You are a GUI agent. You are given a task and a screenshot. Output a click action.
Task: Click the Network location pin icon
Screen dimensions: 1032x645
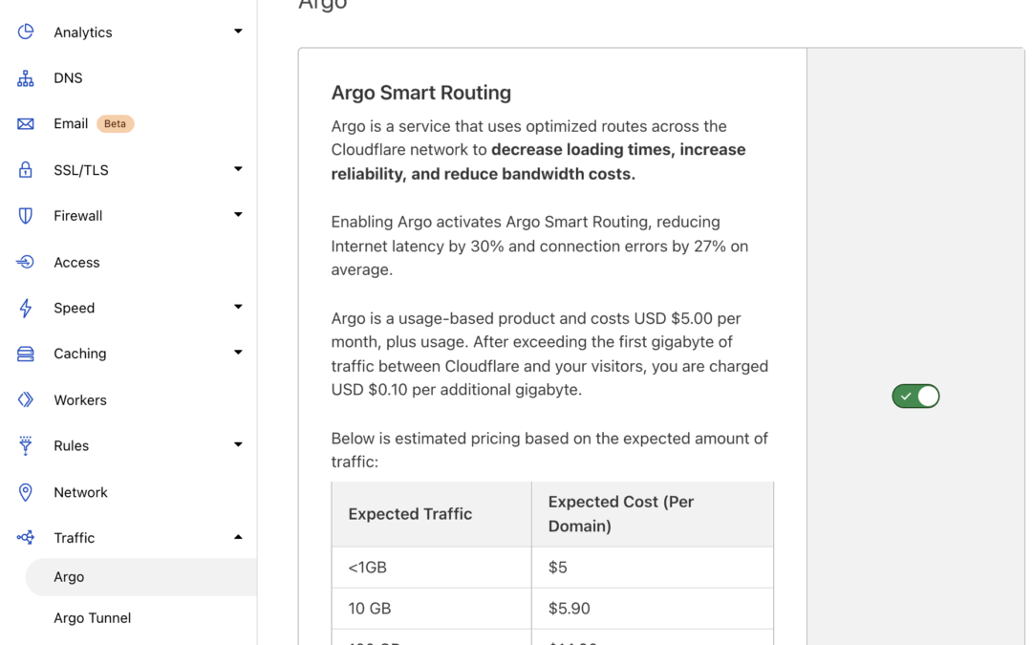tap(25, 492)
